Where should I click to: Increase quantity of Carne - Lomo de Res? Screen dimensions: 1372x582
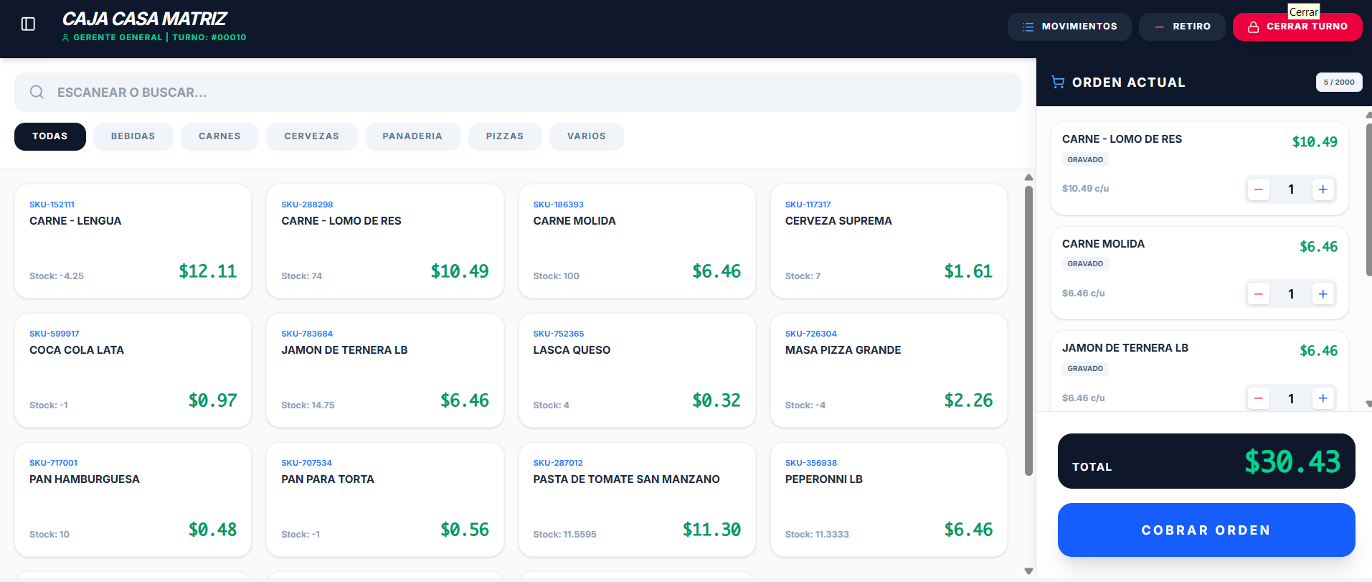(1323, 189)
